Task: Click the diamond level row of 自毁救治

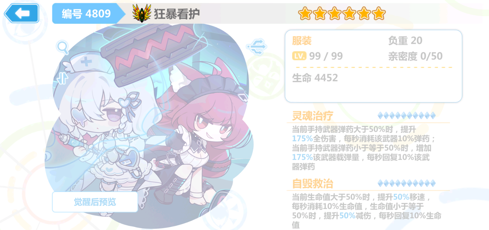Action: (x=406, y=183)
